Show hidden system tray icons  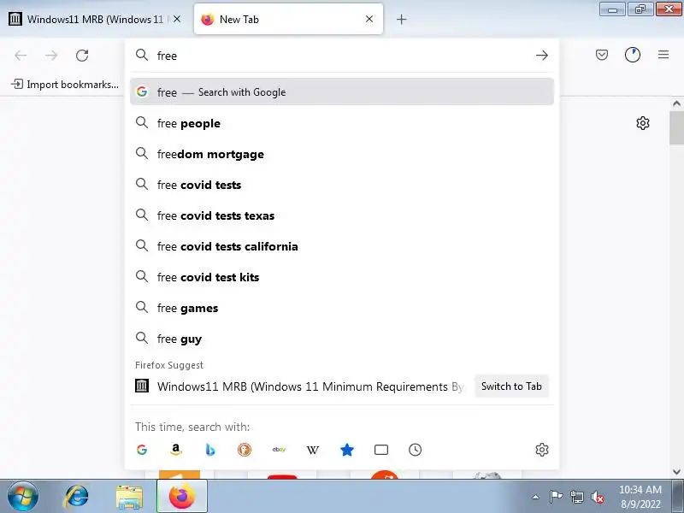tap(536, 497)
